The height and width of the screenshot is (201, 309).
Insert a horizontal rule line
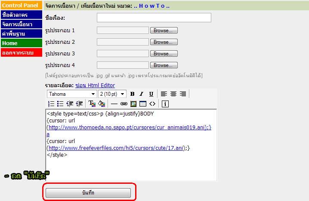point(114,104)
